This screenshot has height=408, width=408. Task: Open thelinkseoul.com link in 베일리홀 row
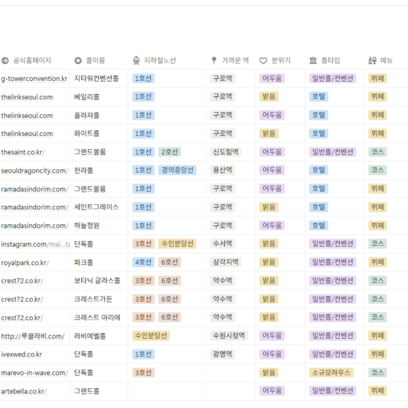pos(27,97)
